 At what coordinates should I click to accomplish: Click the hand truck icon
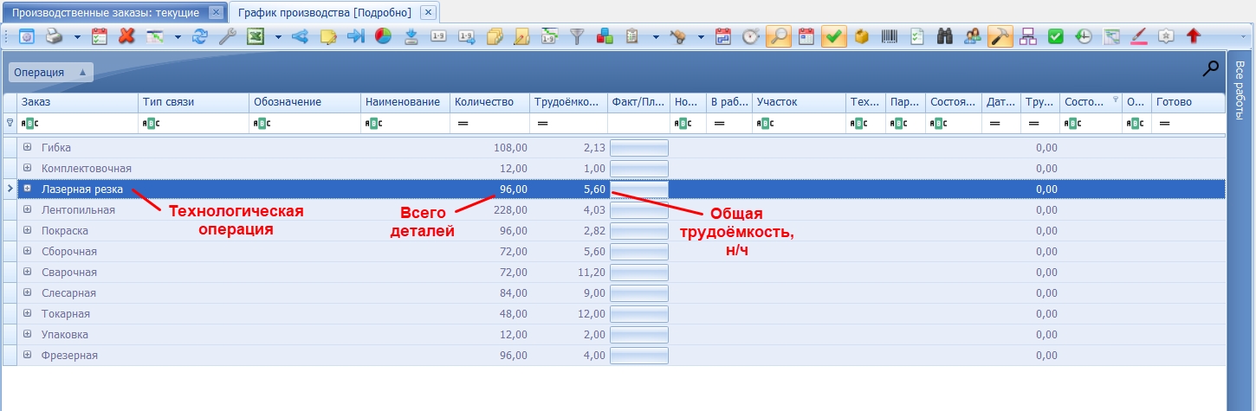[x=678, y=36]
